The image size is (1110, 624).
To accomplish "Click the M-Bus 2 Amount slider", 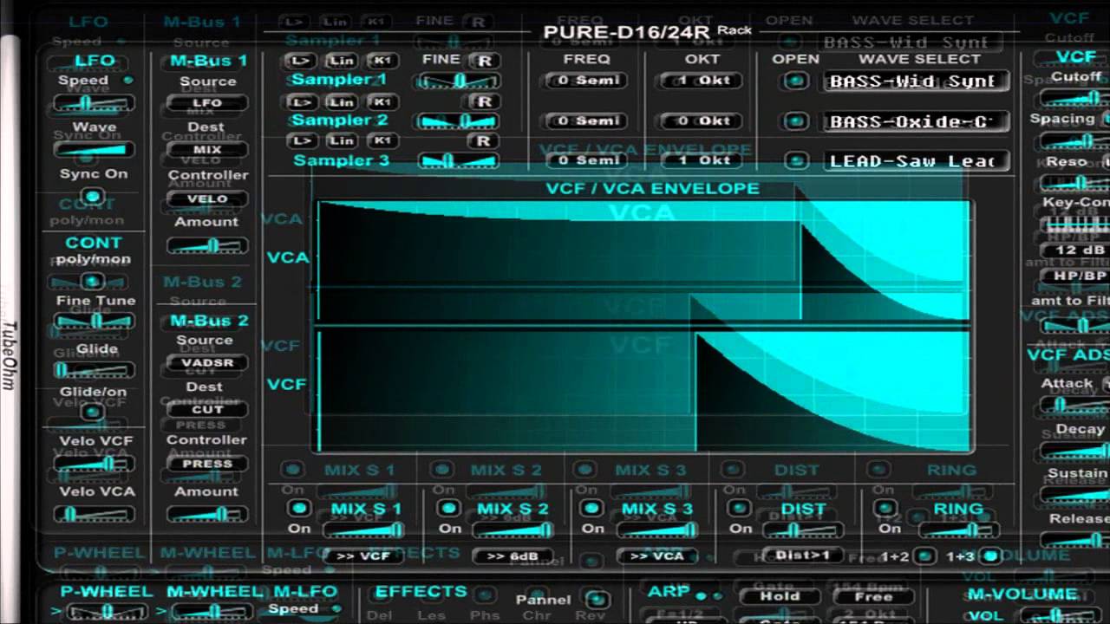I will tap(206, 515).
